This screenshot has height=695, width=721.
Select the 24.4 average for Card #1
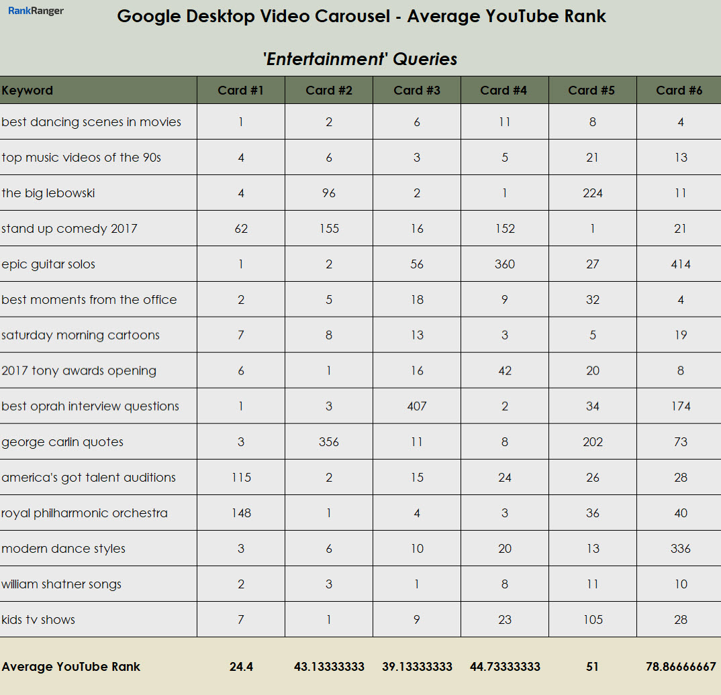241,667
